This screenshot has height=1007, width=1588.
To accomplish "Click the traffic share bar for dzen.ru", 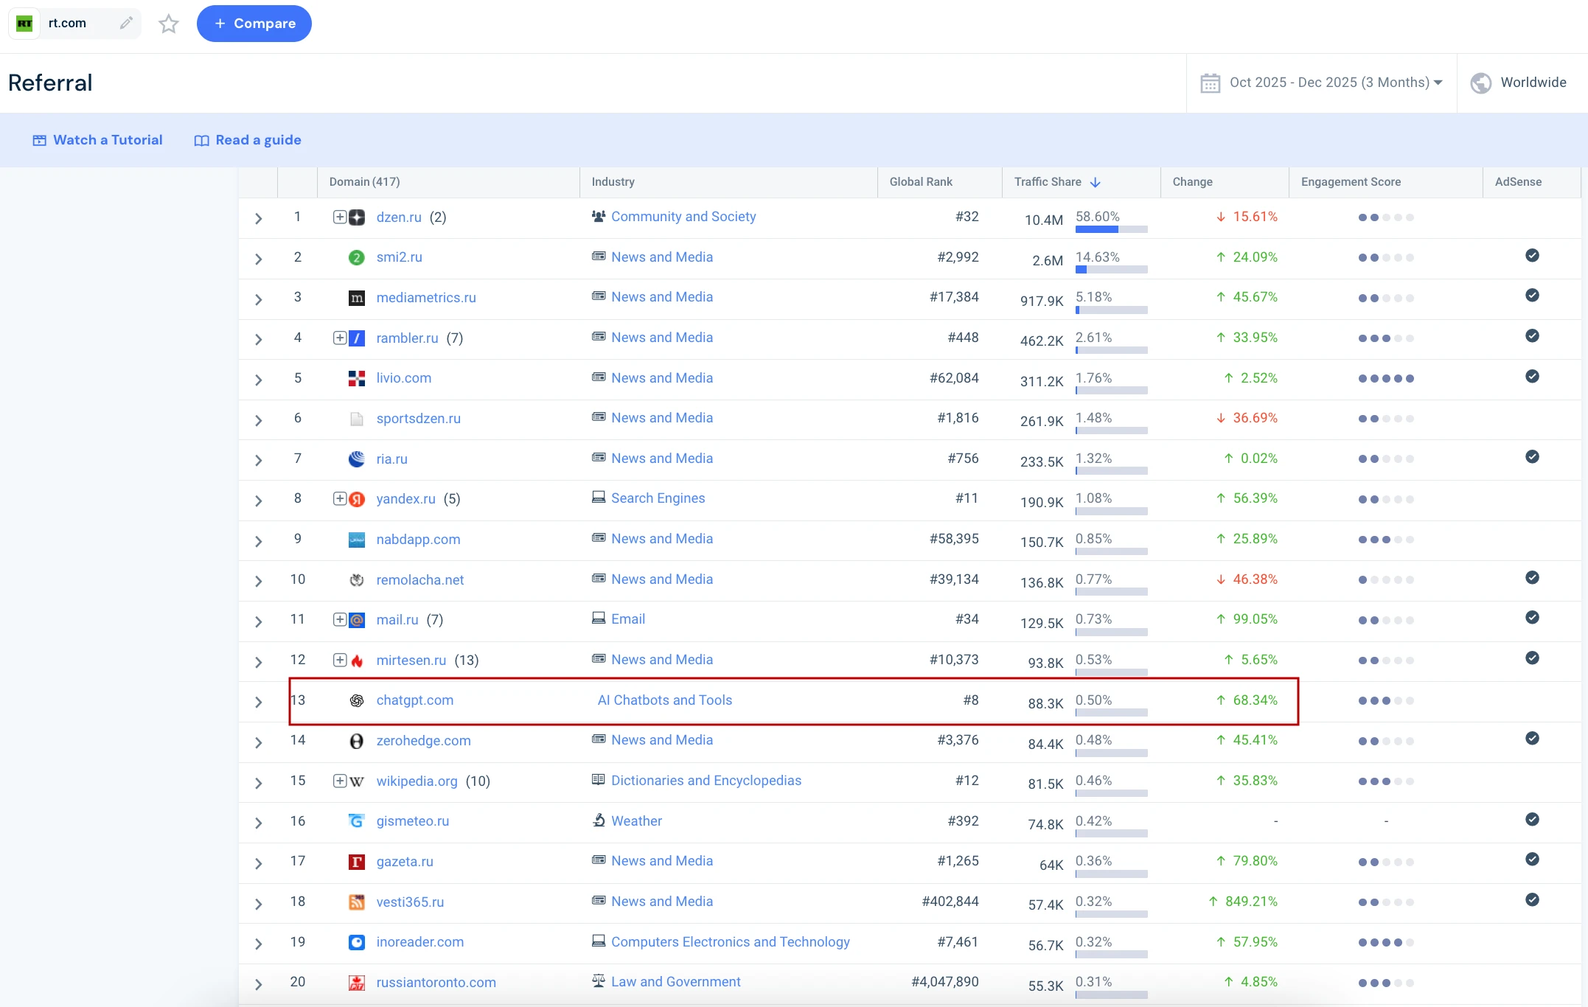I will 1111,229.
